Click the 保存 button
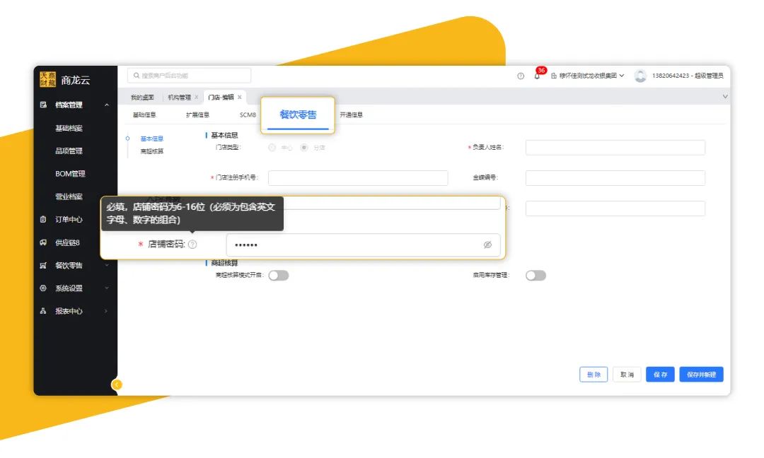 (x=660, y=375)
